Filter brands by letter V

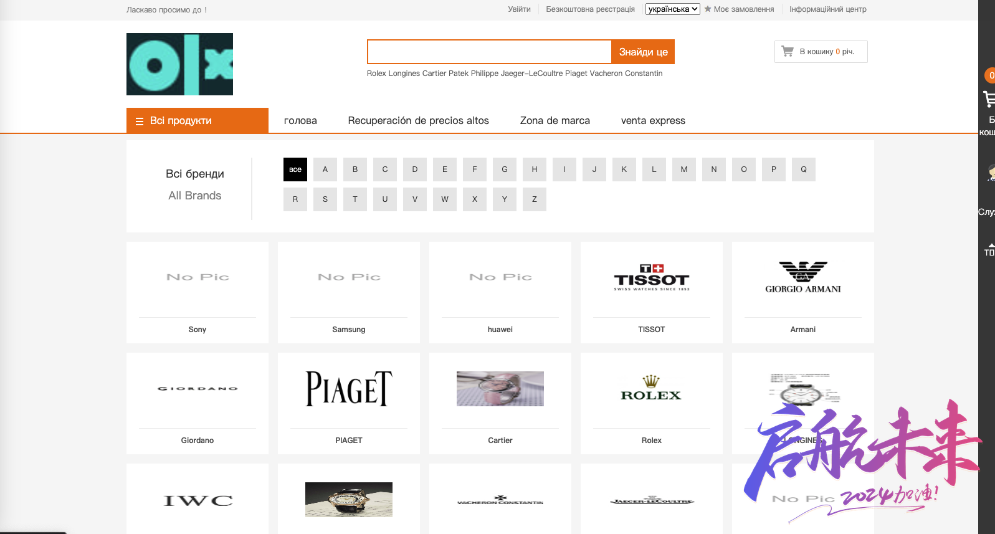[415, 199]
